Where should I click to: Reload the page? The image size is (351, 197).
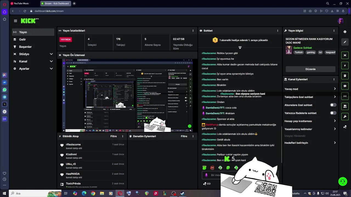click(x=25, y=11)
